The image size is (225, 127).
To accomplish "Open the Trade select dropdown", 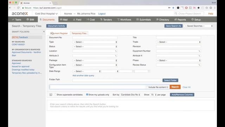I will (x=178, y=42).
